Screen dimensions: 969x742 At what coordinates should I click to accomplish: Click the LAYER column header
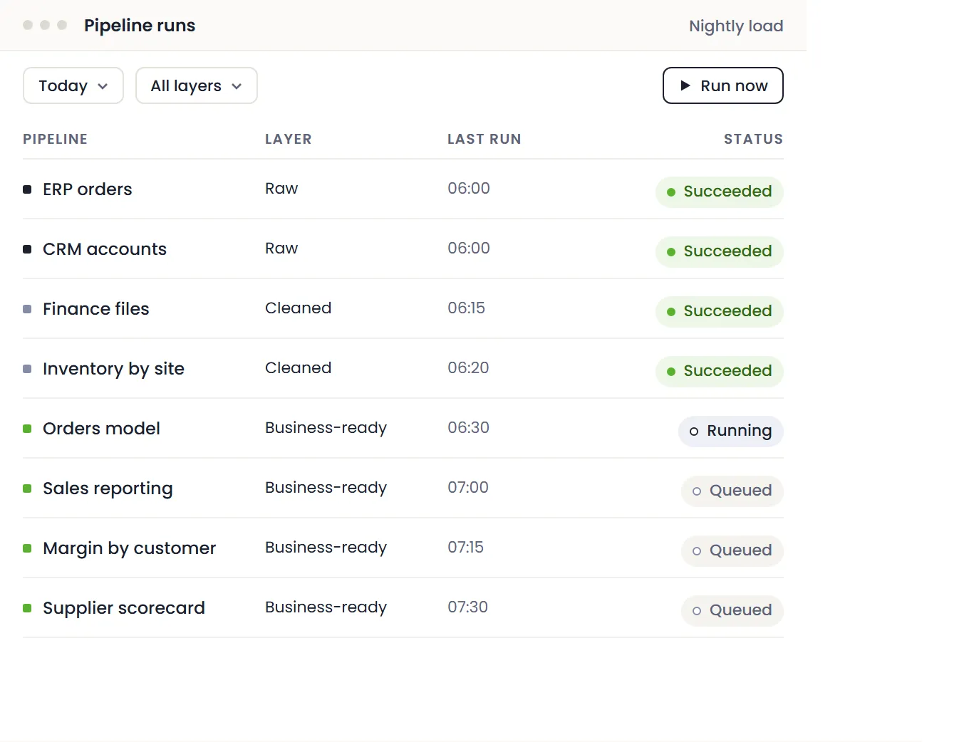point(288,139)
